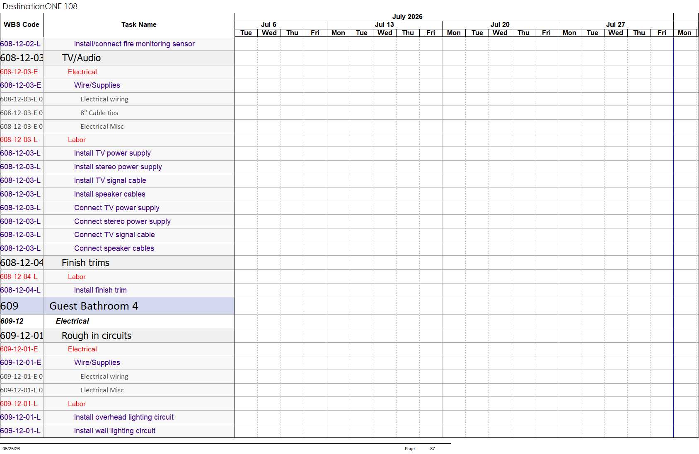Select the Jul 20 week header
Viewport: 699px width, 454px height.
[x=500, y=25]
